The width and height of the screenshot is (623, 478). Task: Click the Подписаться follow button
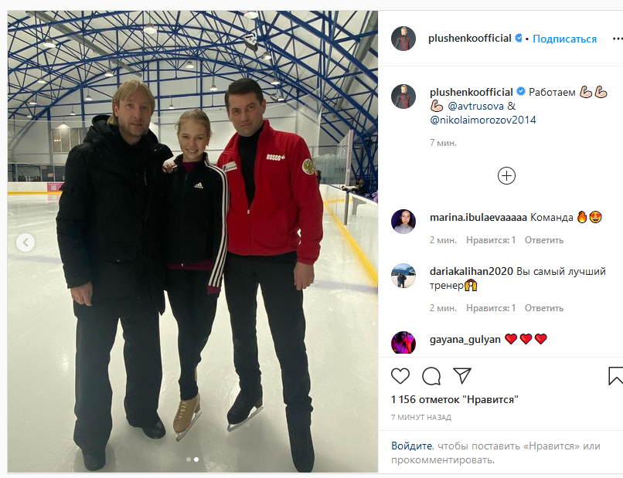point(564,39)
